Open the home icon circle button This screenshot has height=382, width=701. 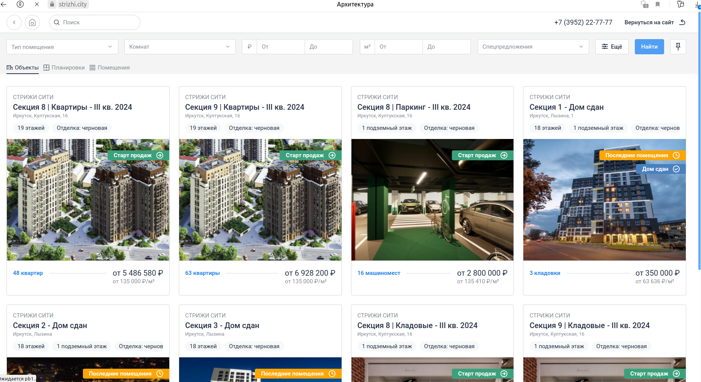coord(32,22)
